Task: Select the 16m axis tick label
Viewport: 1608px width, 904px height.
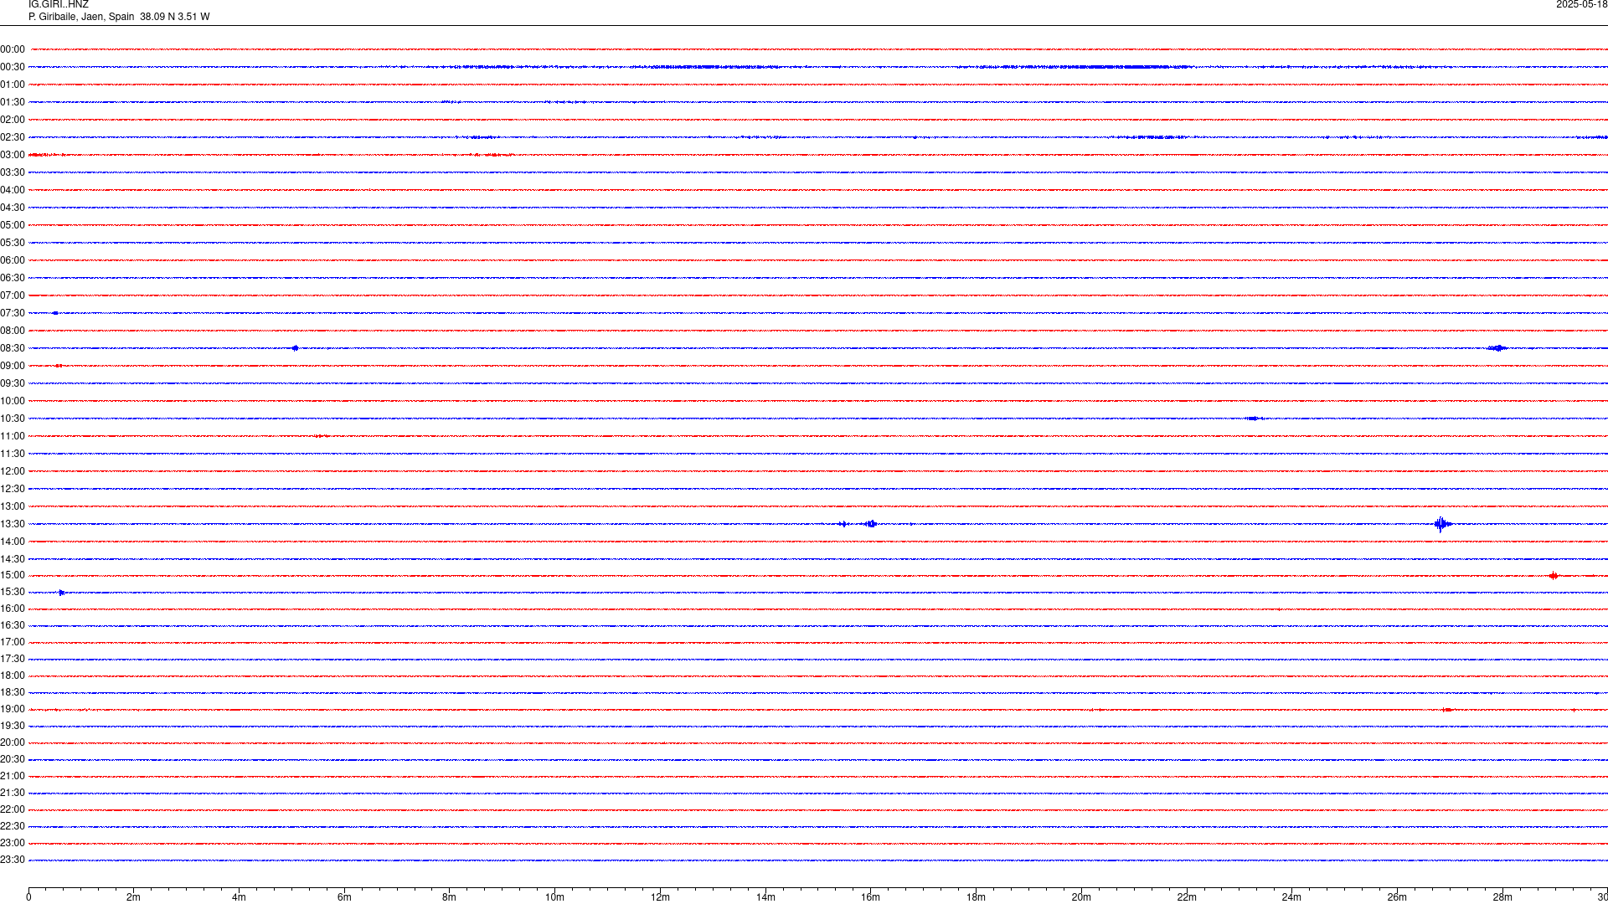Action: (871, 897)
